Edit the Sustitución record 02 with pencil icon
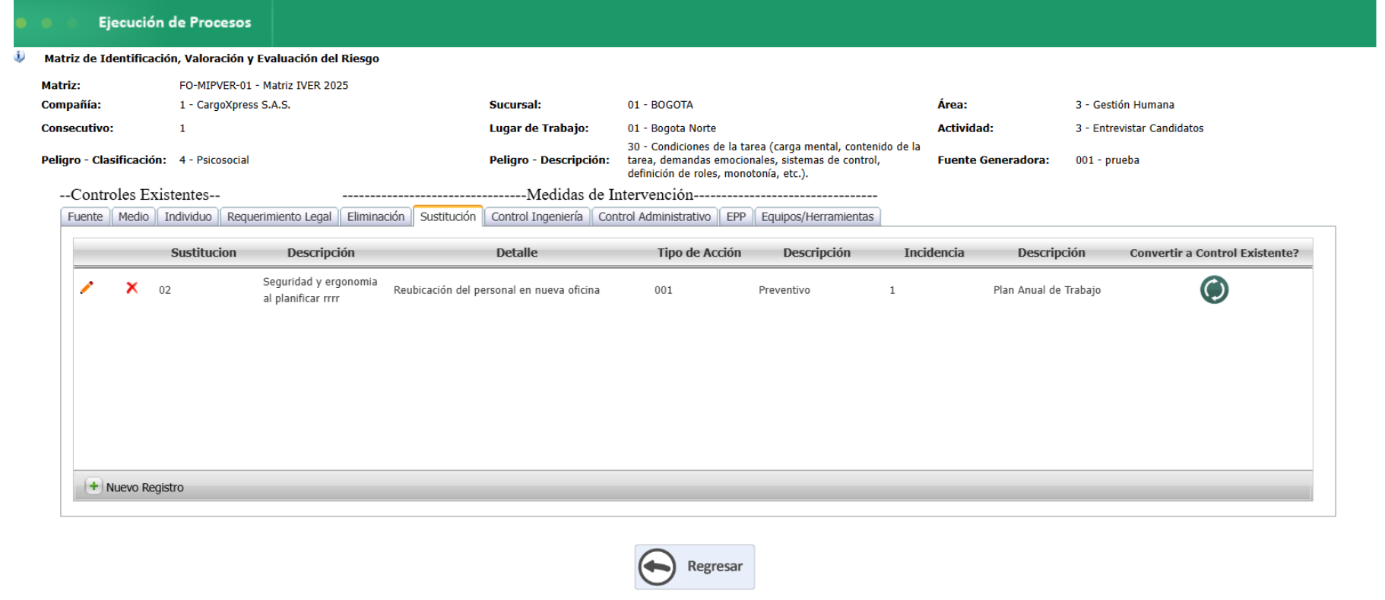This screenshot has width=1385, height=600. (x=87, y=288)
